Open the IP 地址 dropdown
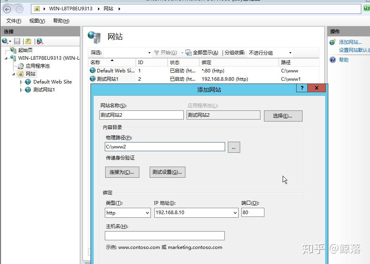Image resolution: width=370 pixels, height=264 pixels. (234, 213)
